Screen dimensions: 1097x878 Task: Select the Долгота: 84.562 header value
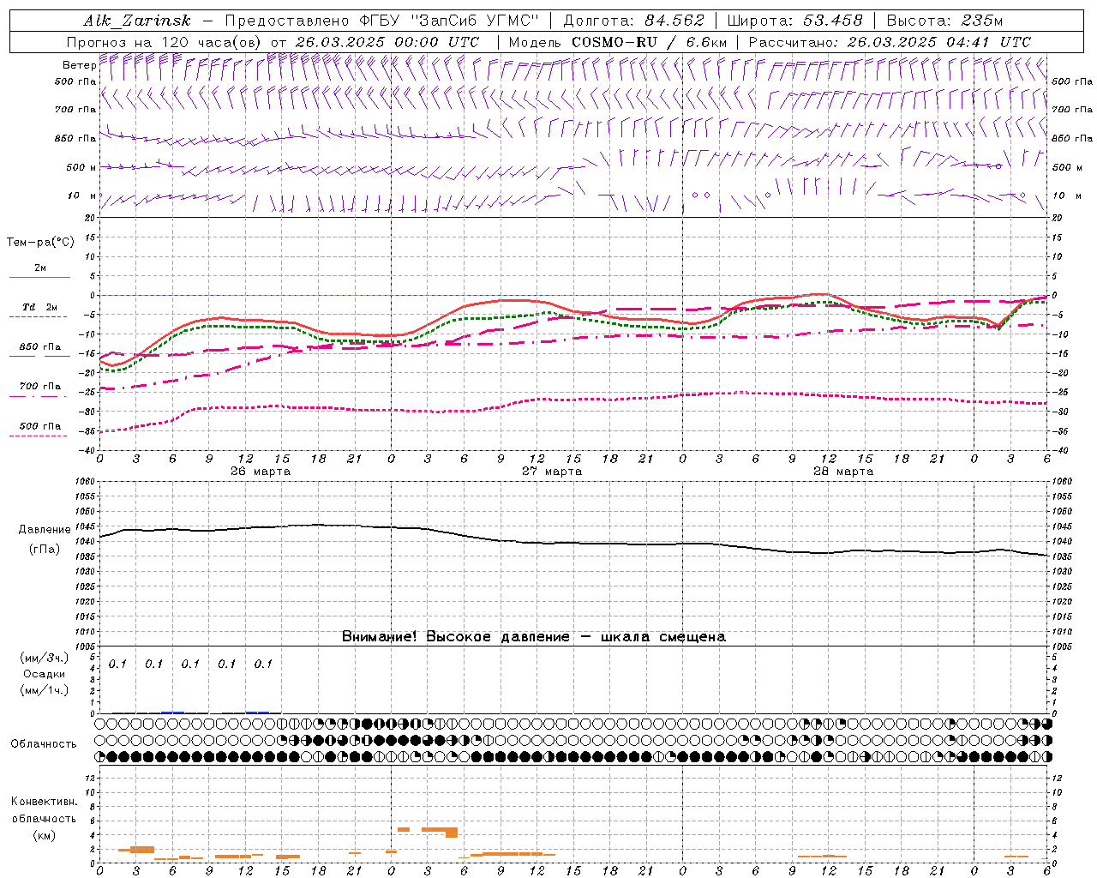pos(633,21)
